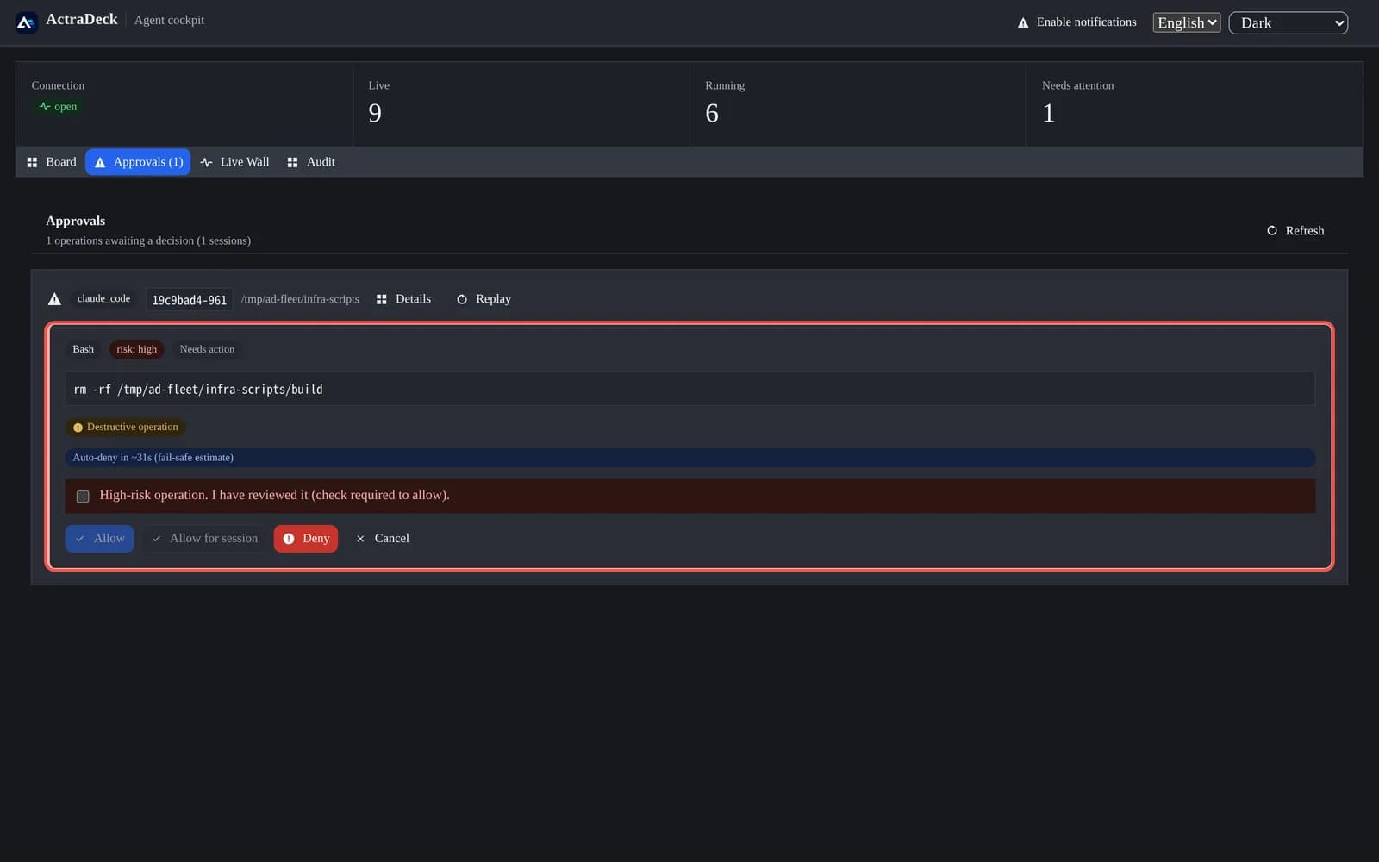Click the ActraDeck logo icon
Screen dimensions: 1379x862
pos(26,22)
